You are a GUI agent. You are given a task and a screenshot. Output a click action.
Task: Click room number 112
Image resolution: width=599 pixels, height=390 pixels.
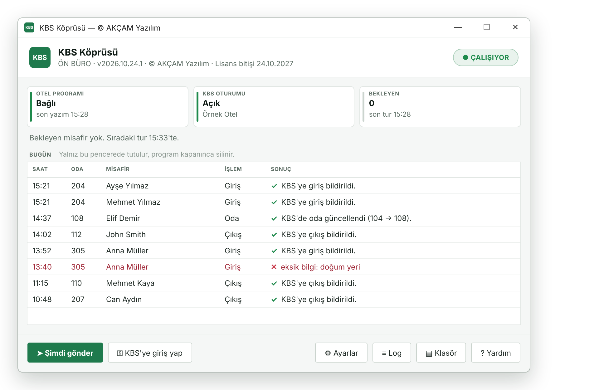coord(76,235)
